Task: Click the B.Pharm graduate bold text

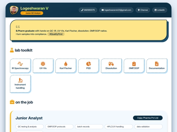Action: [25, 31]
